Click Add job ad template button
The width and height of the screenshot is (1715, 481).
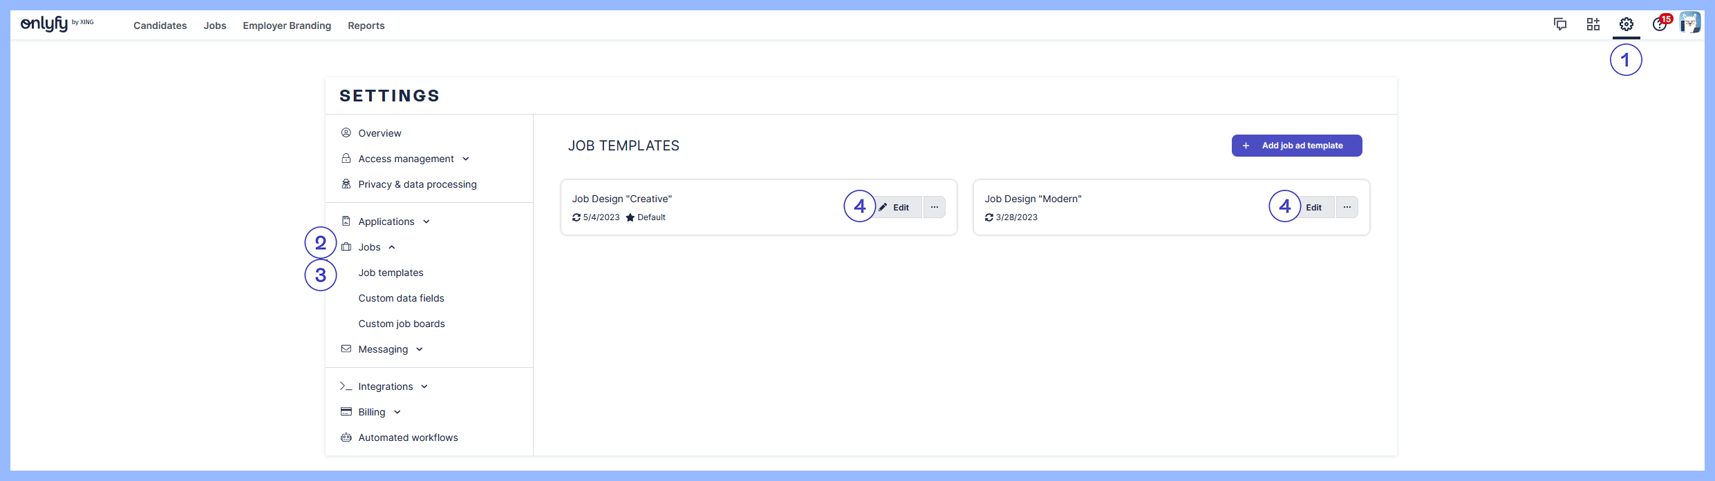click(1296, 146)
